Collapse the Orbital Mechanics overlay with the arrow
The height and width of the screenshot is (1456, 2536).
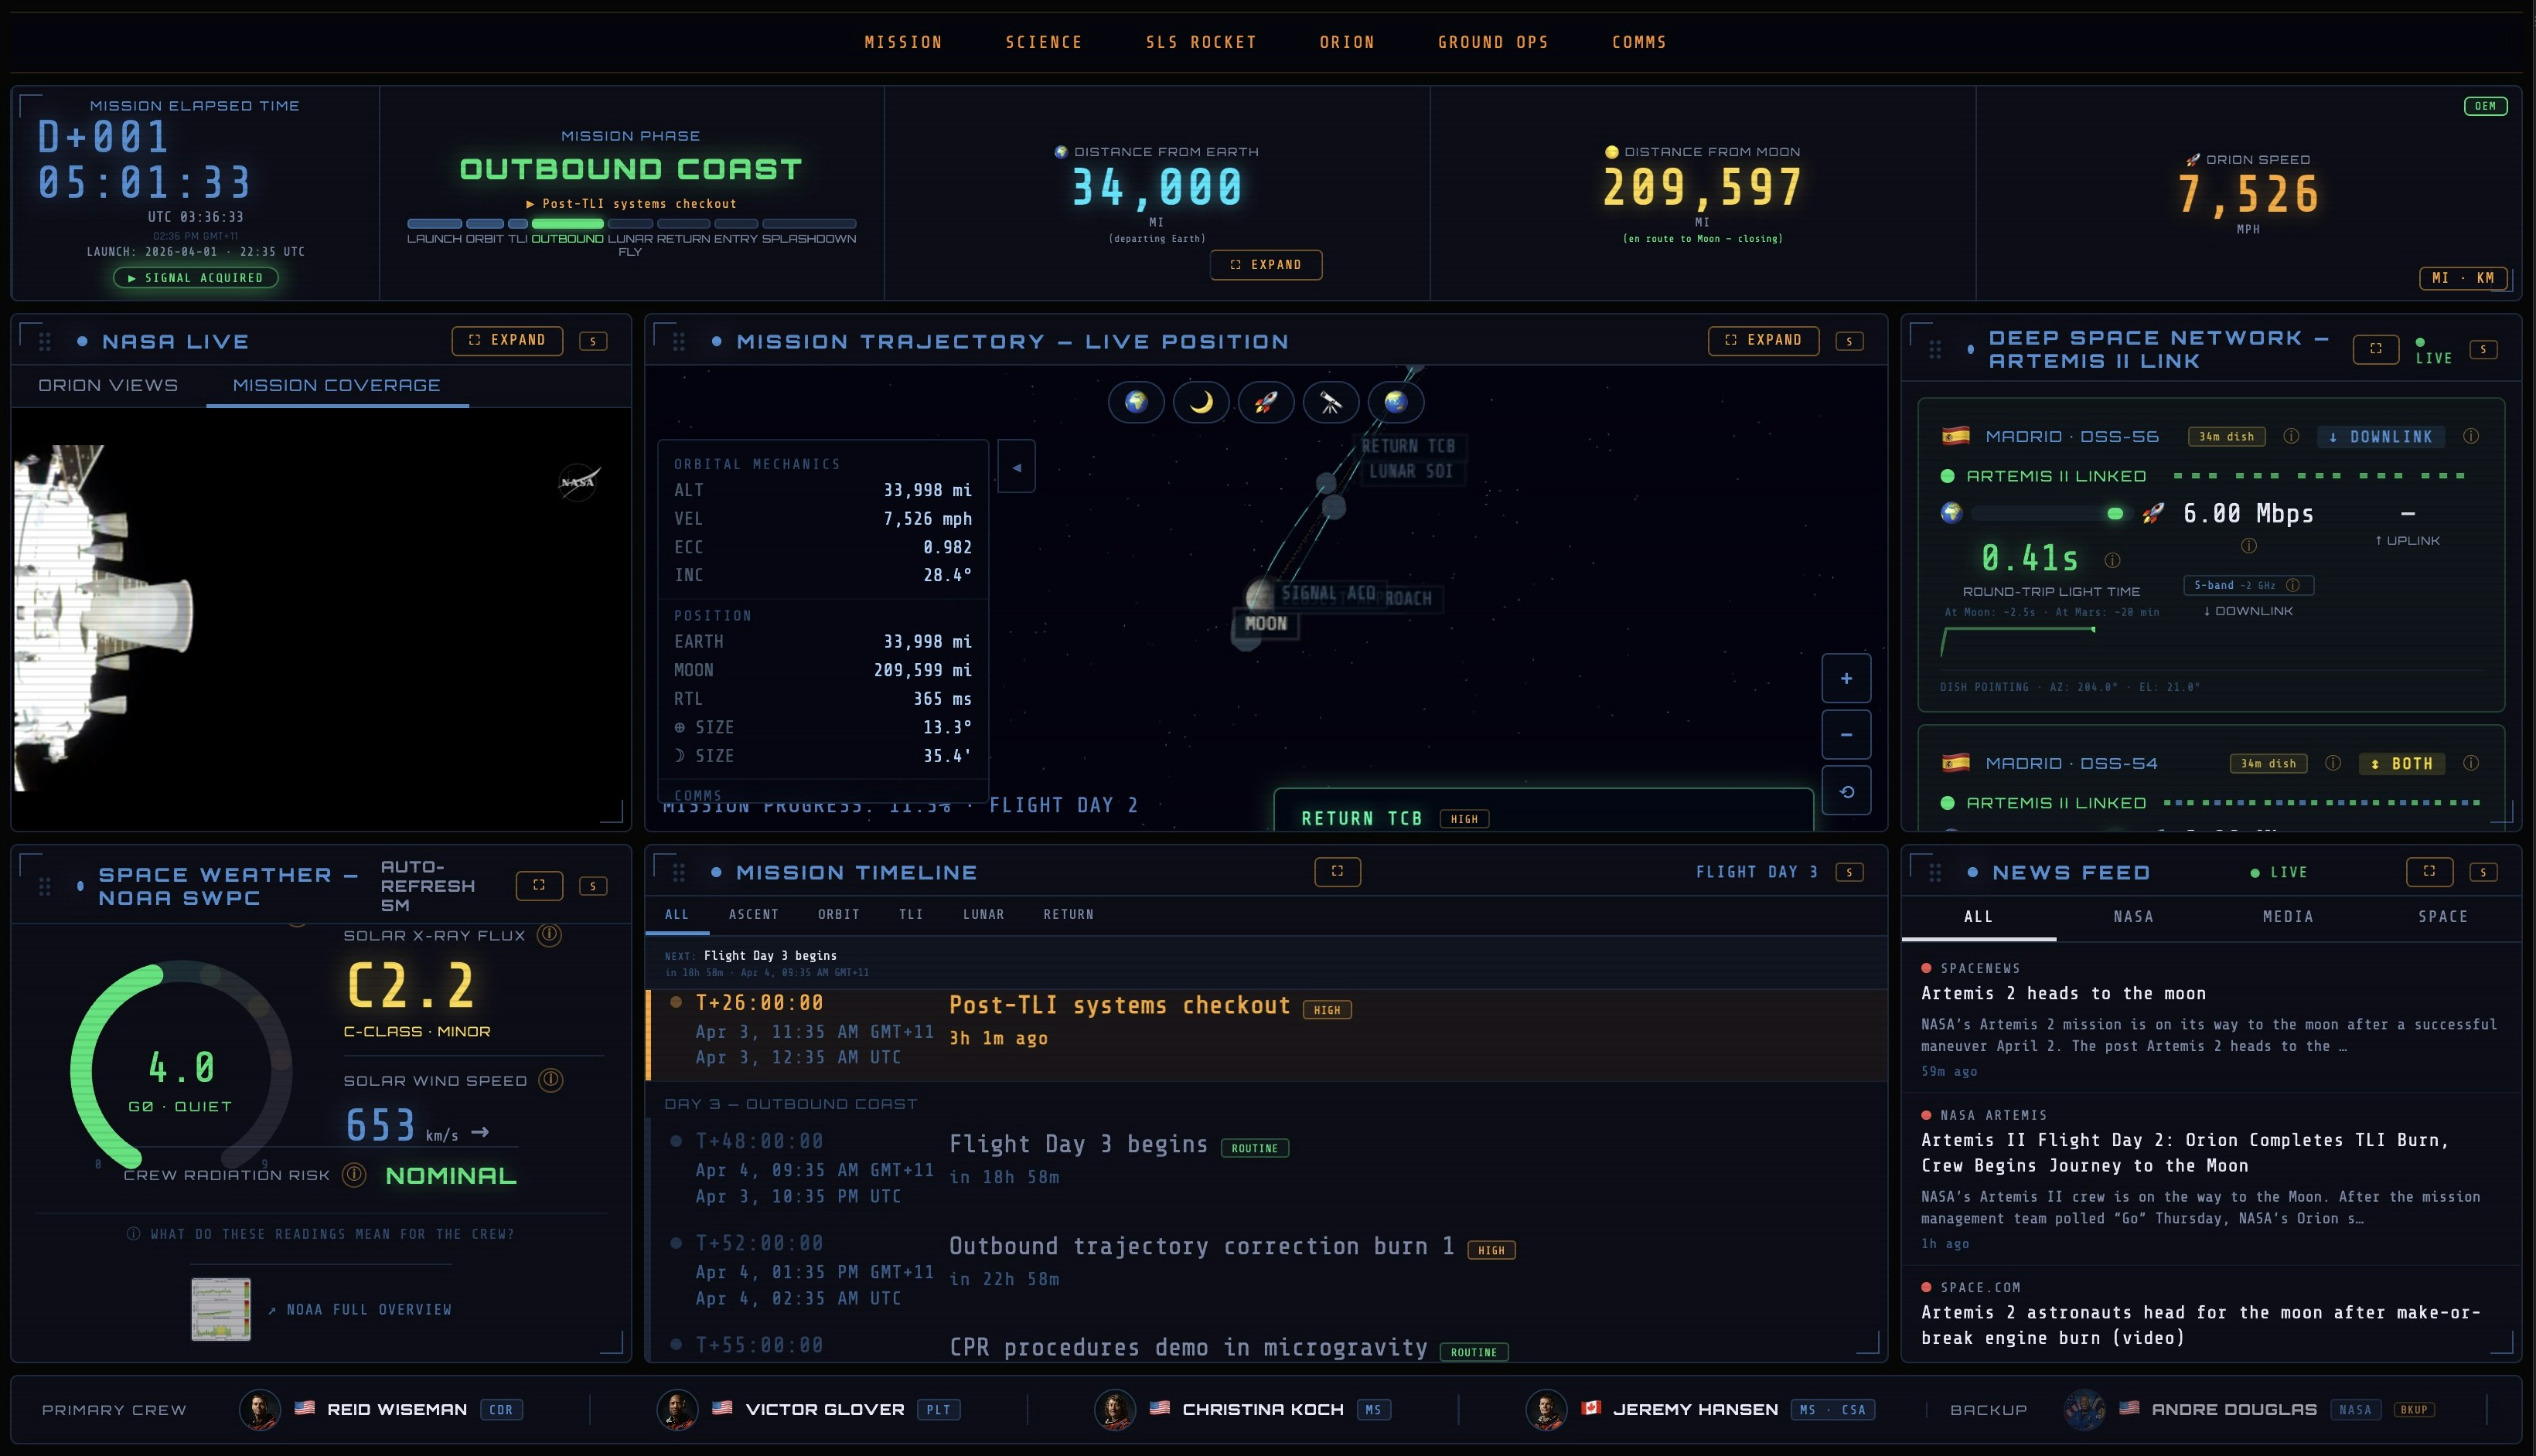(x=1017, y=466)
